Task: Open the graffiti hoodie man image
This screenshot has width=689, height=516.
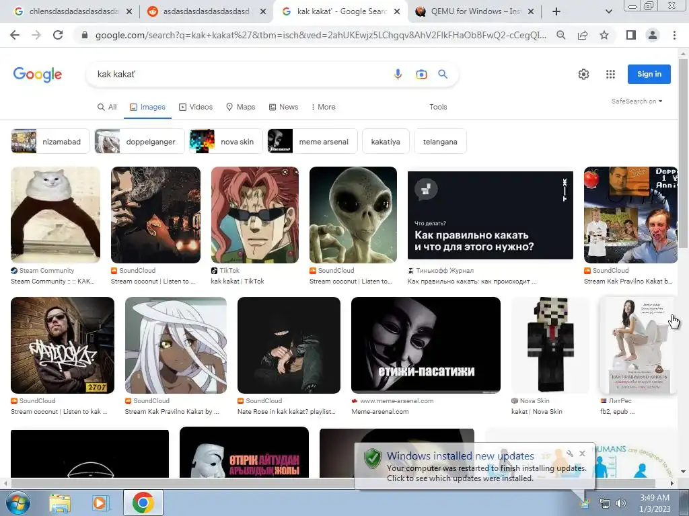Action: [x=63, y=345]
